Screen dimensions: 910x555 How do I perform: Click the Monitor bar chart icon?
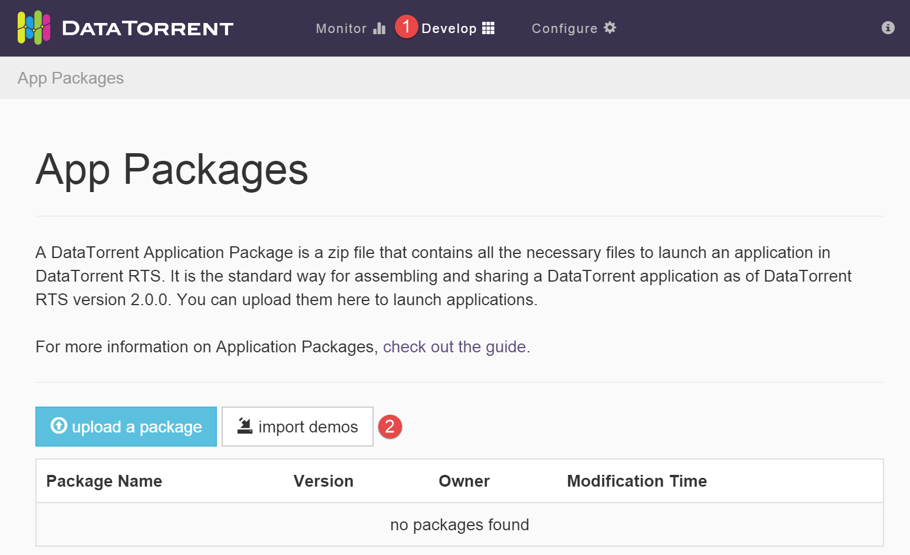point(380,28)
